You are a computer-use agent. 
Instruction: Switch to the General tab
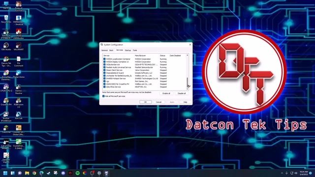point(104,50)
